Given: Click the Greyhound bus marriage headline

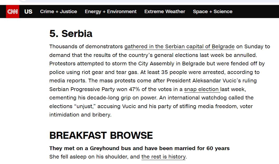Looking at the screenshot, I should pyautogui.click(x=139, y=148).
